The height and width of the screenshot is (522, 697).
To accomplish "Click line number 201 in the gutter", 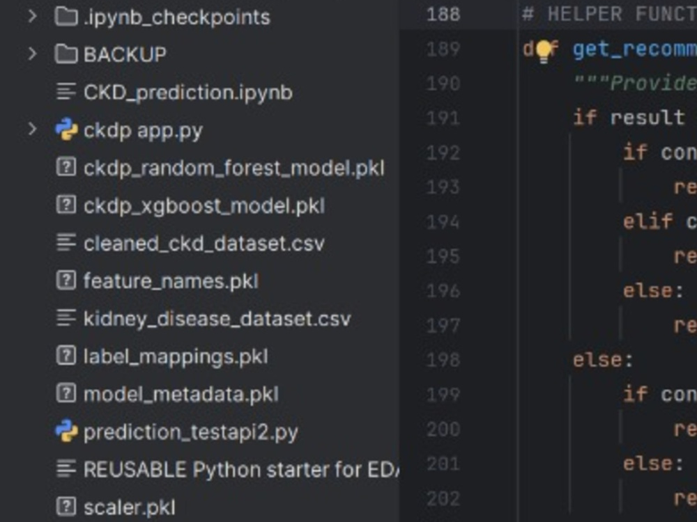I will coord(443,464).
